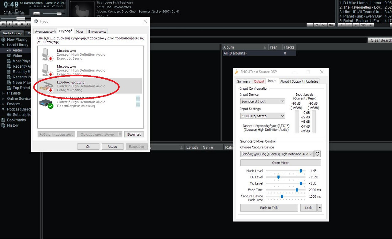Refresh the capture device list
Screen dimensions: 392x239
click(318, 154)
